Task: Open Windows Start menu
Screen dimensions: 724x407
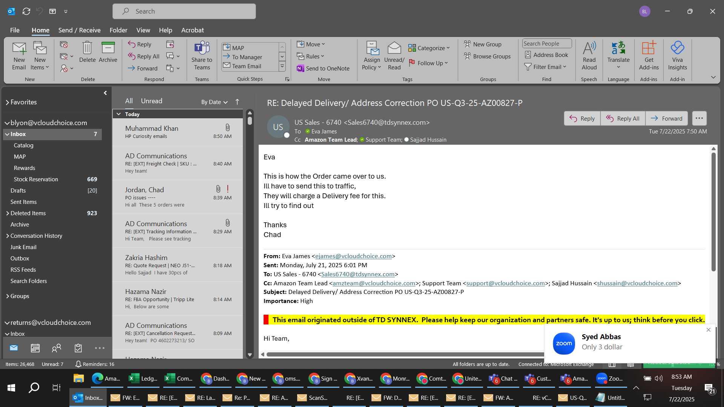Action: click(x=11, y=387)
